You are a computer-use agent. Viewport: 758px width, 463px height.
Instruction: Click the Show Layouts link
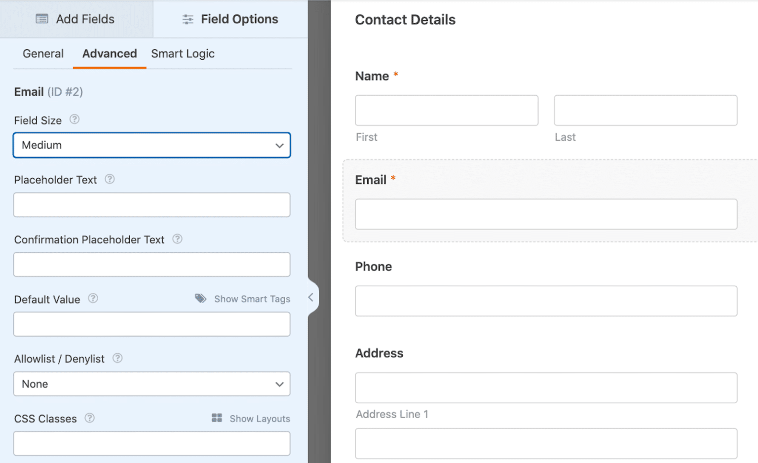(x=260, y=418)
